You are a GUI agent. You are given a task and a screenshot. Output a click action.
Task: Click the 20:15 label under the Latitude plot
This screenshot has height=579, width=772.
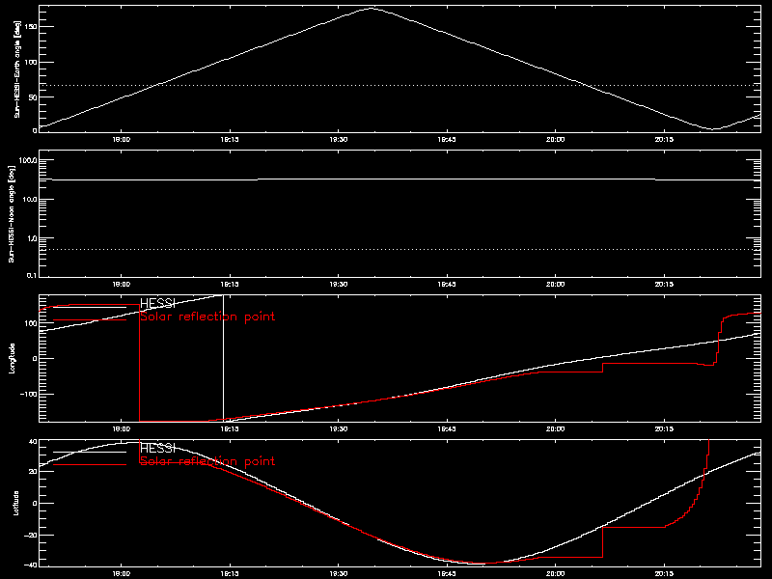664,574
